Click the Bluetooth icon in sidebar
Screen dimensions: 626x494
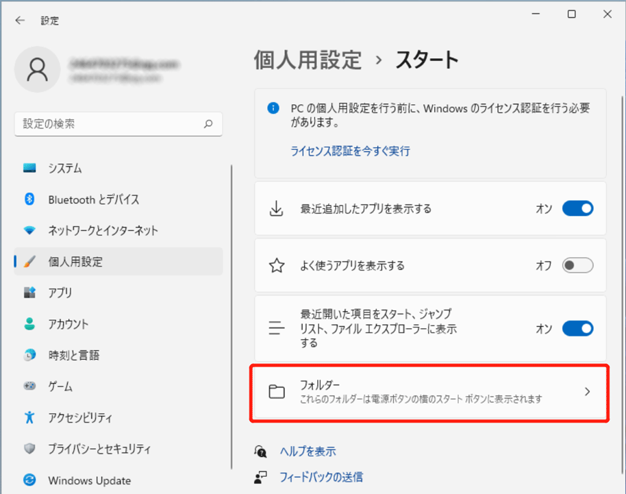[29, 199]
